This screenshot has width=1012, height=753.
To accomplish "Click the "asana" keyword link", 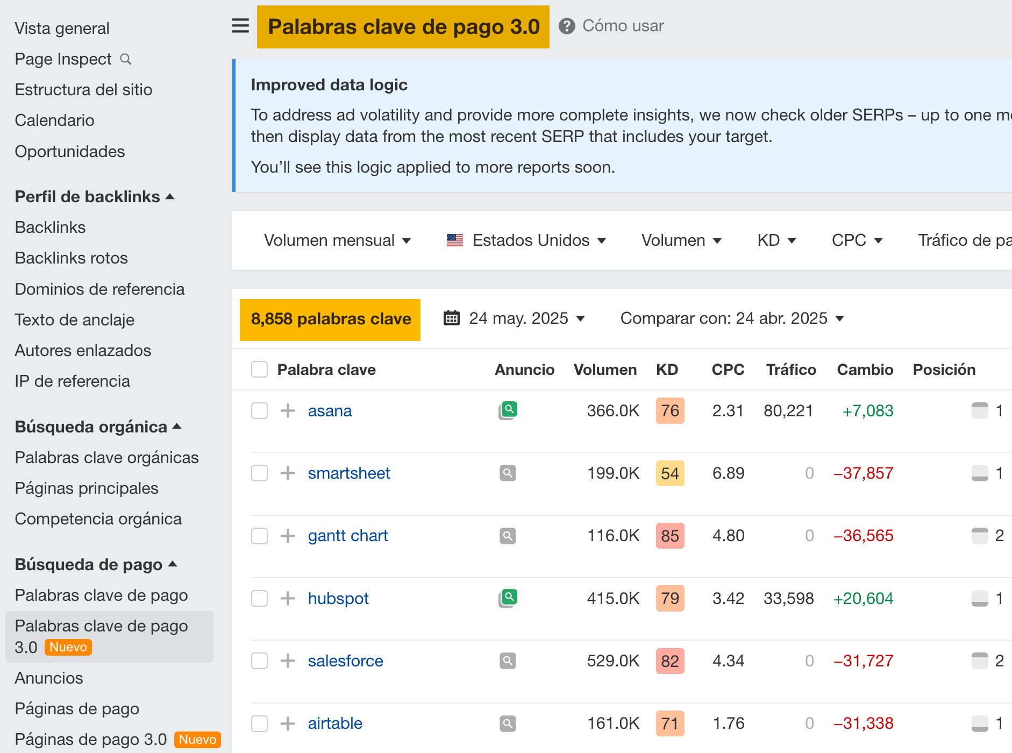I will click(x=329, y=410).
